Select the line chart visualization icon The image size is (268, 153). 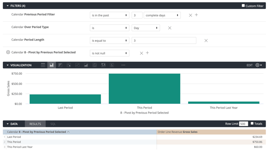pos(78,65)
